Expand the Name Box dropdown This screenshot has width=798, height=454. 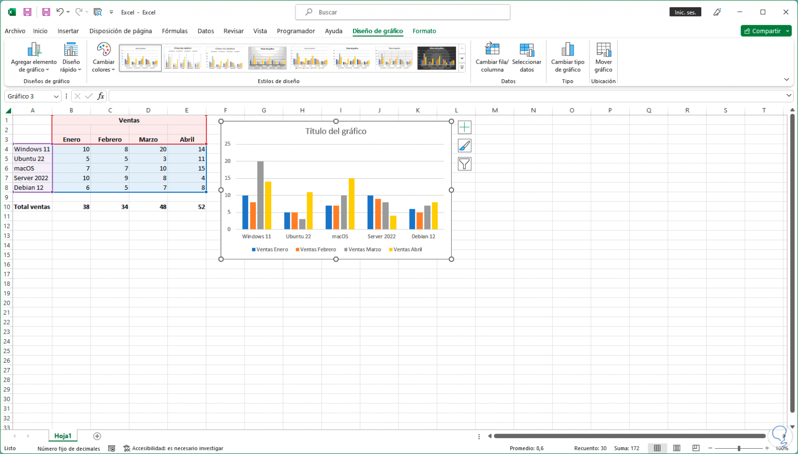56,97
